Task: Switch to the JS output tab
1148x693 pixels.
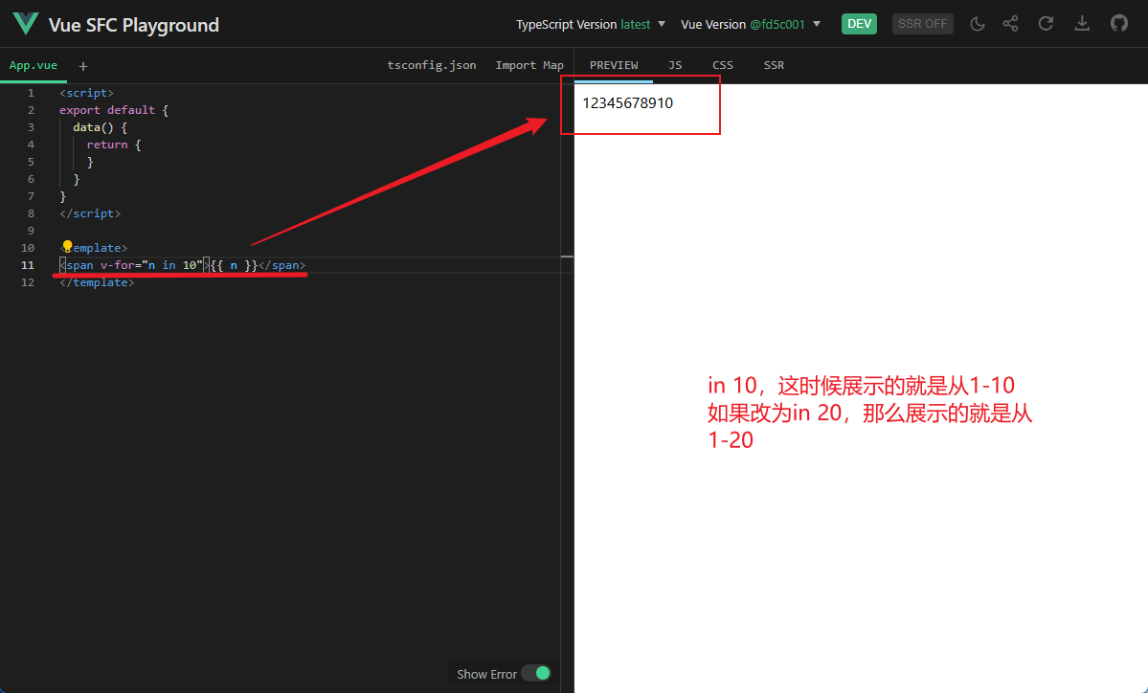Action: tap(675, 65)
